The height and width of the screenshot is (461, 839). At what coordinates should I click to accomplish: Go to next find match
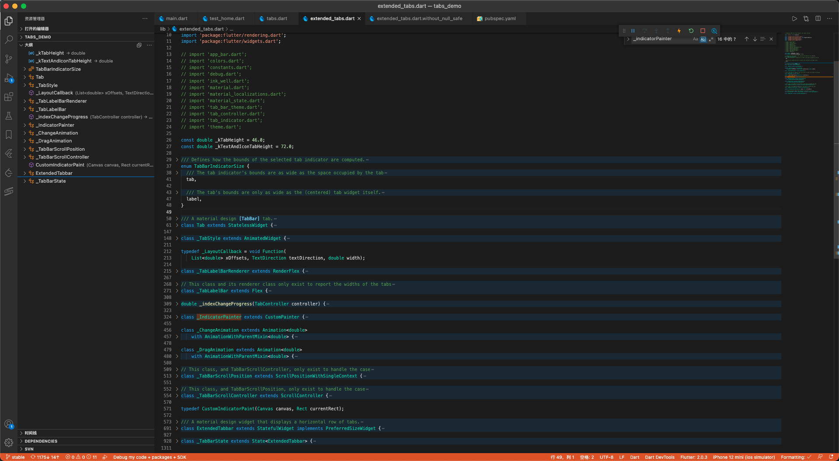(x=755, y=39)
